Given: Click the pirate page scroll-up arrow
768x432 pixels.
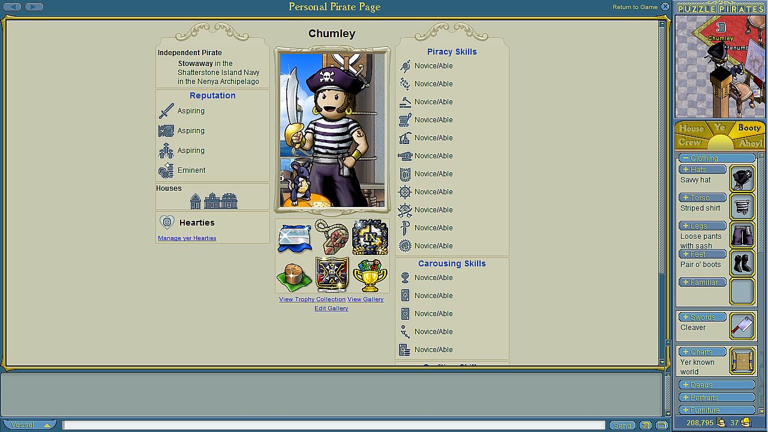Looking at the screenshot, I should click(x=662, y=24).
